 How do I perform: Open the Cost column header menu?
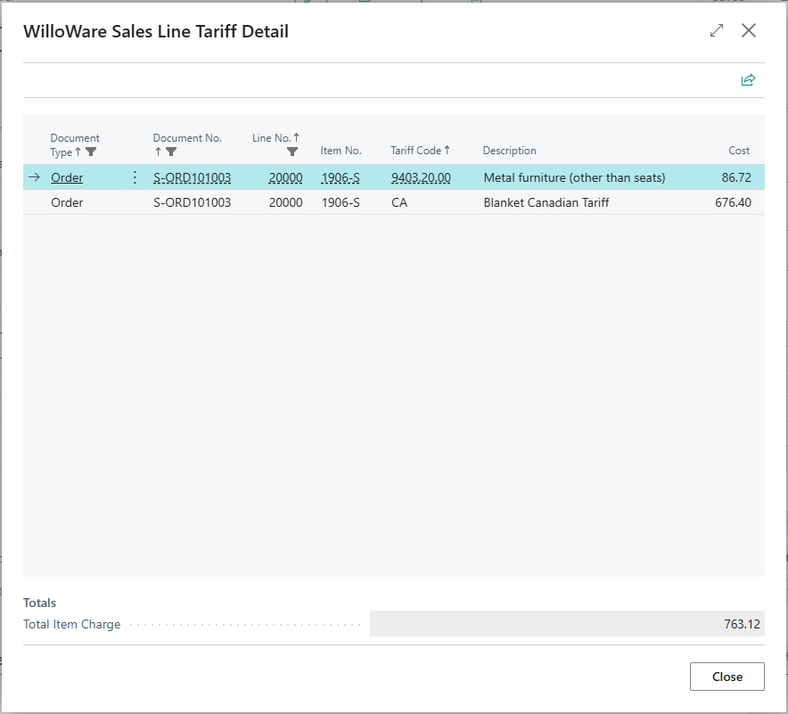[x=739, y=151]
